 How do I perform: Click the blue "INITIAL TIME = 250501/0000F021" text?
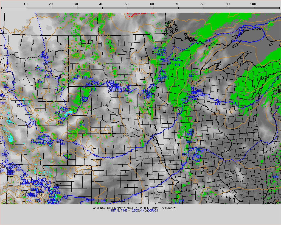(134, 210)
